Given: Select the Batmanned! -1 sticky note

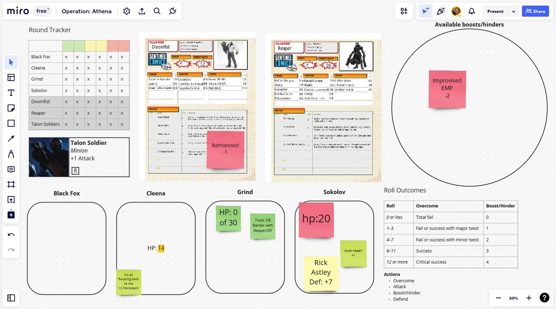Looking at the screenshot, I should coord(225,149).
